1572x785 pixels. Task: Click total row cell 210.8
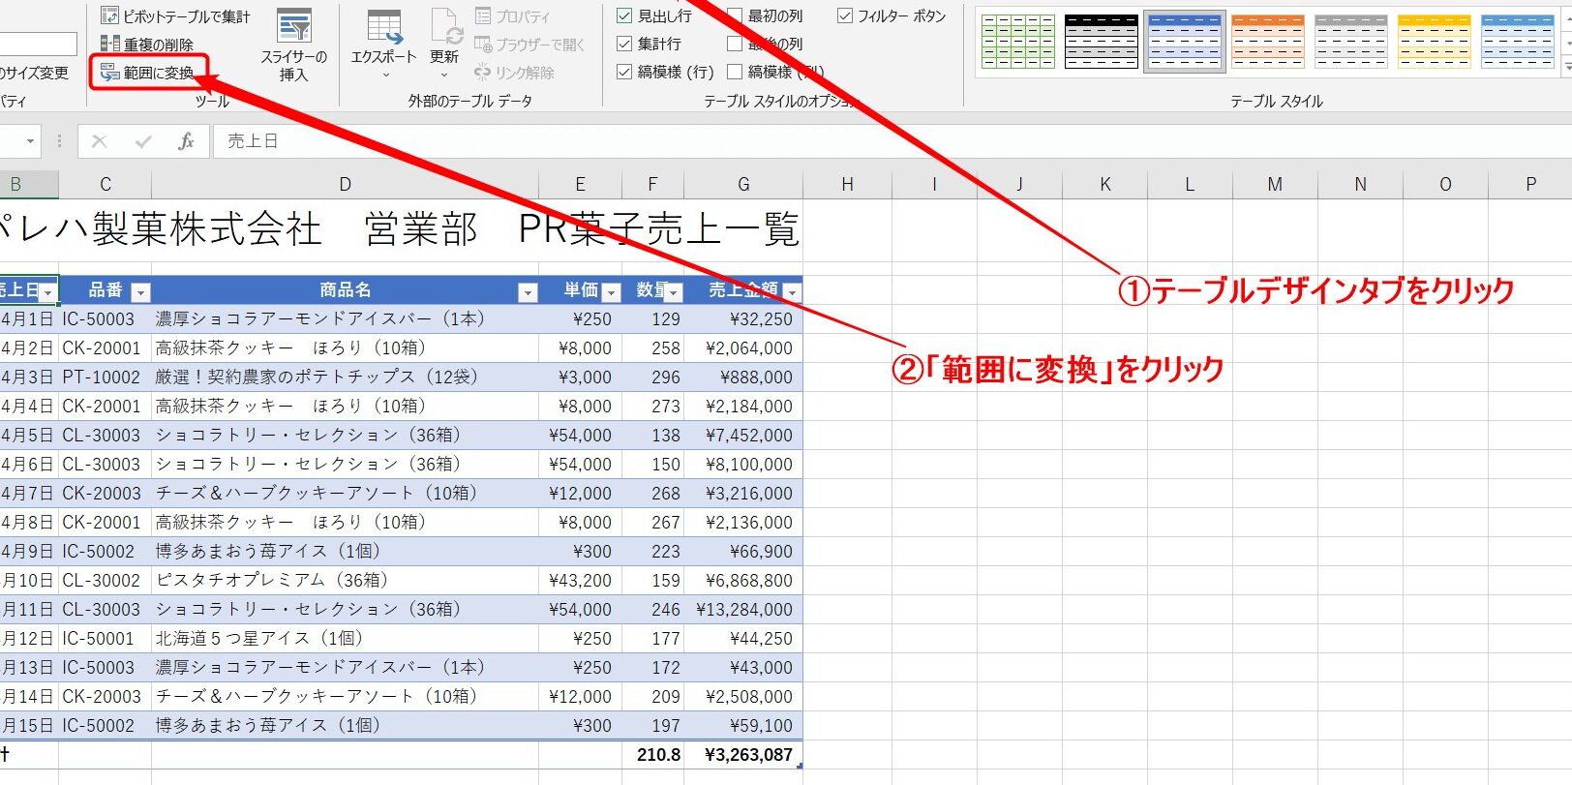[652, 755]
